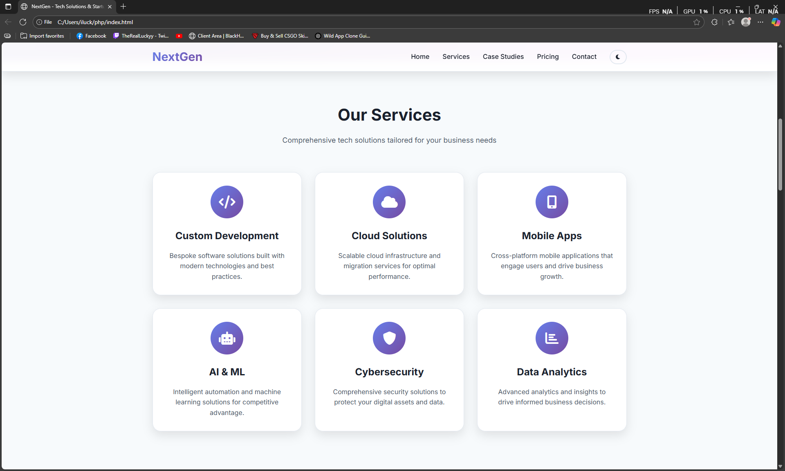Open the browser extensions icon
Screen dimensions: 785x471
point(714,22)
